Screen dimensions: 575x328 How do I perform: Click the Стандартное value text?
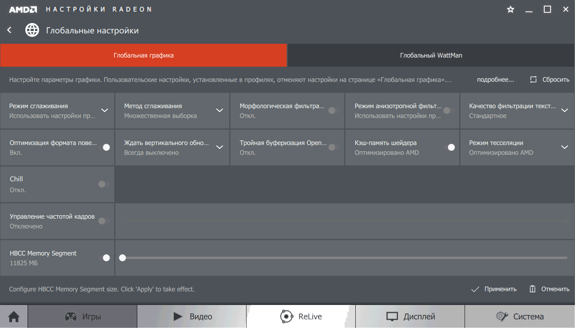(x=488, y=115)
